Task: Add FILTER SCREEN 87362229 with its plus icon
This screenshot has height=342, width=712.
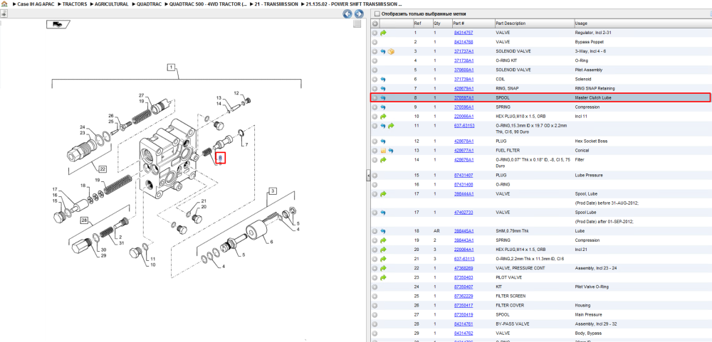Action: point(375,296)
